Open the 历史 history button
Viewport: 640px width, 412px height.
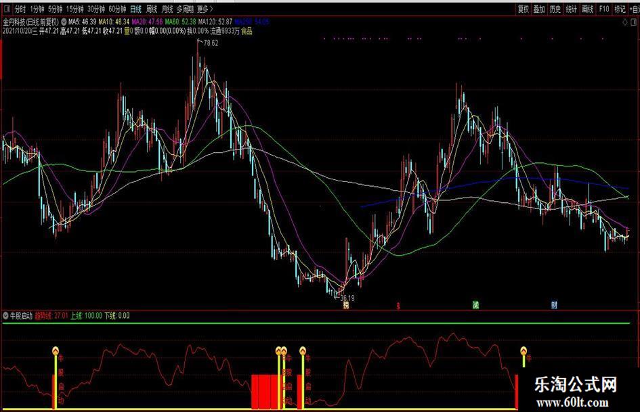pyautogui.click(x=555, y=9)
